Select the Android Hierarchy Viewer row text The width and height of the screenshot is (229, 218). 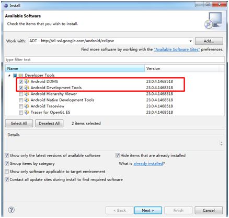point(54,94)
